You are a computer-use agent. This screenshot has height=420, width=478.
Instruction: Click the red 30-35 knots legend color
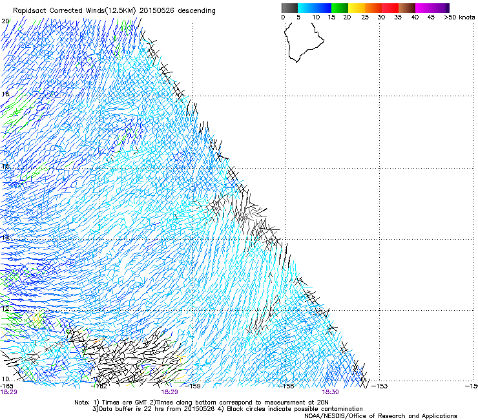point(390,8)
